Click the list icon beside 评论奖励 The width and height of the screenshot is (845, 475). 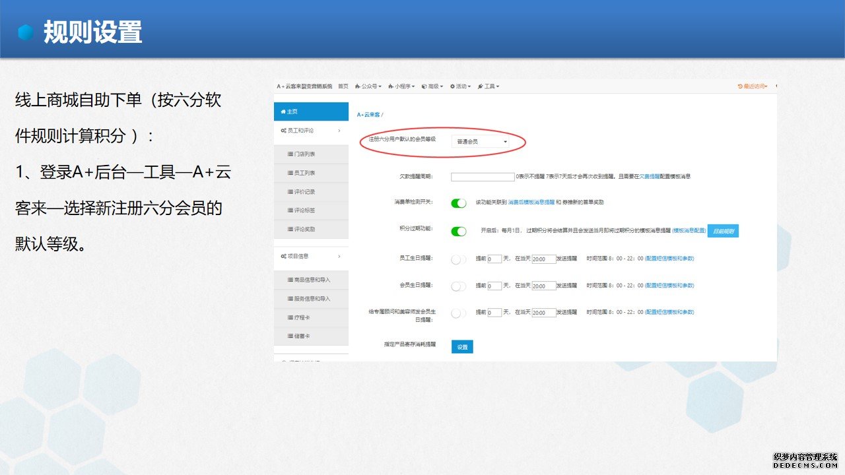(x=290, y=229)
